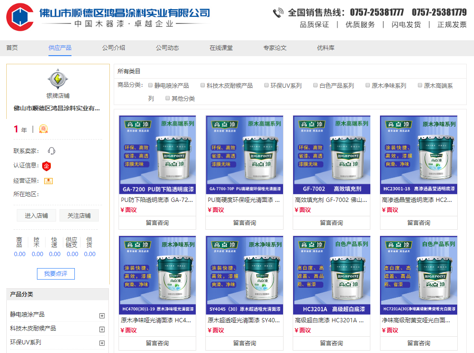Click the 进入店铺 button
This screenshot has height=353, width=474.
click(36, 216)
